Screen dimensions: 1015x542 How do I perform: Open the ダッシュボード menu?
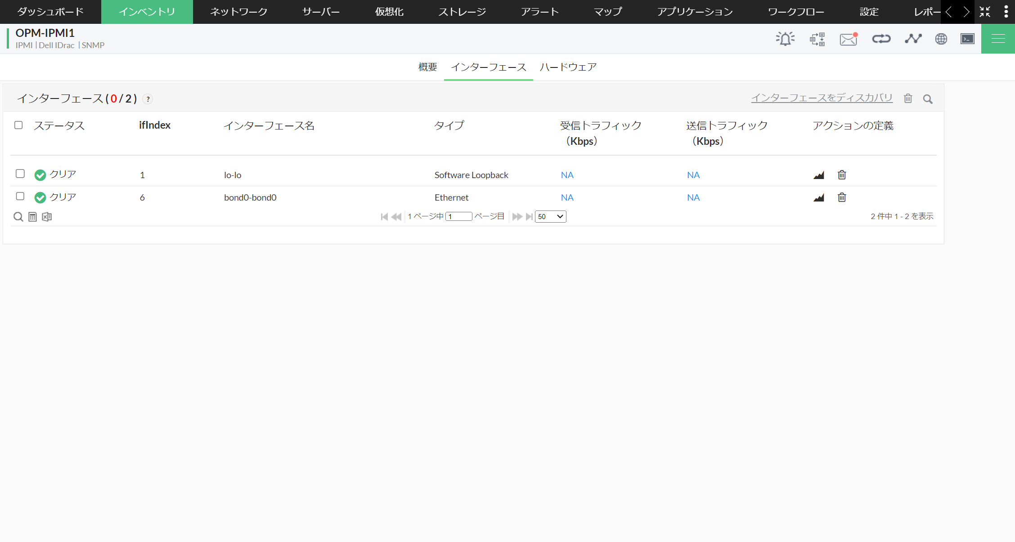click(50, 12)
